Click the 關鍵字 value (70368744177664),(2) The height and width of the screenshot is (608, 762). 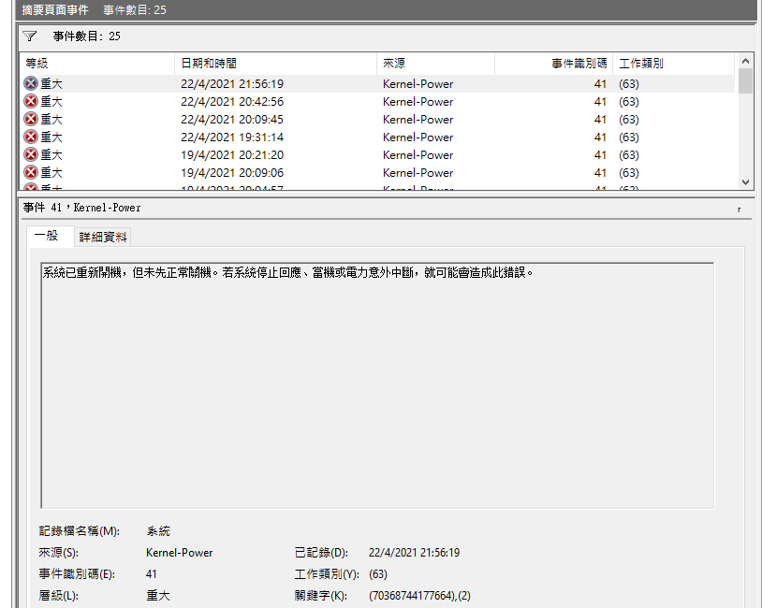(419, 596)
